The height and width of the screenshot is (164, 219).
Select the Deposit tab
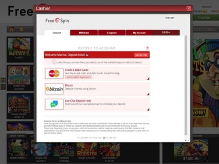(57, 33)
